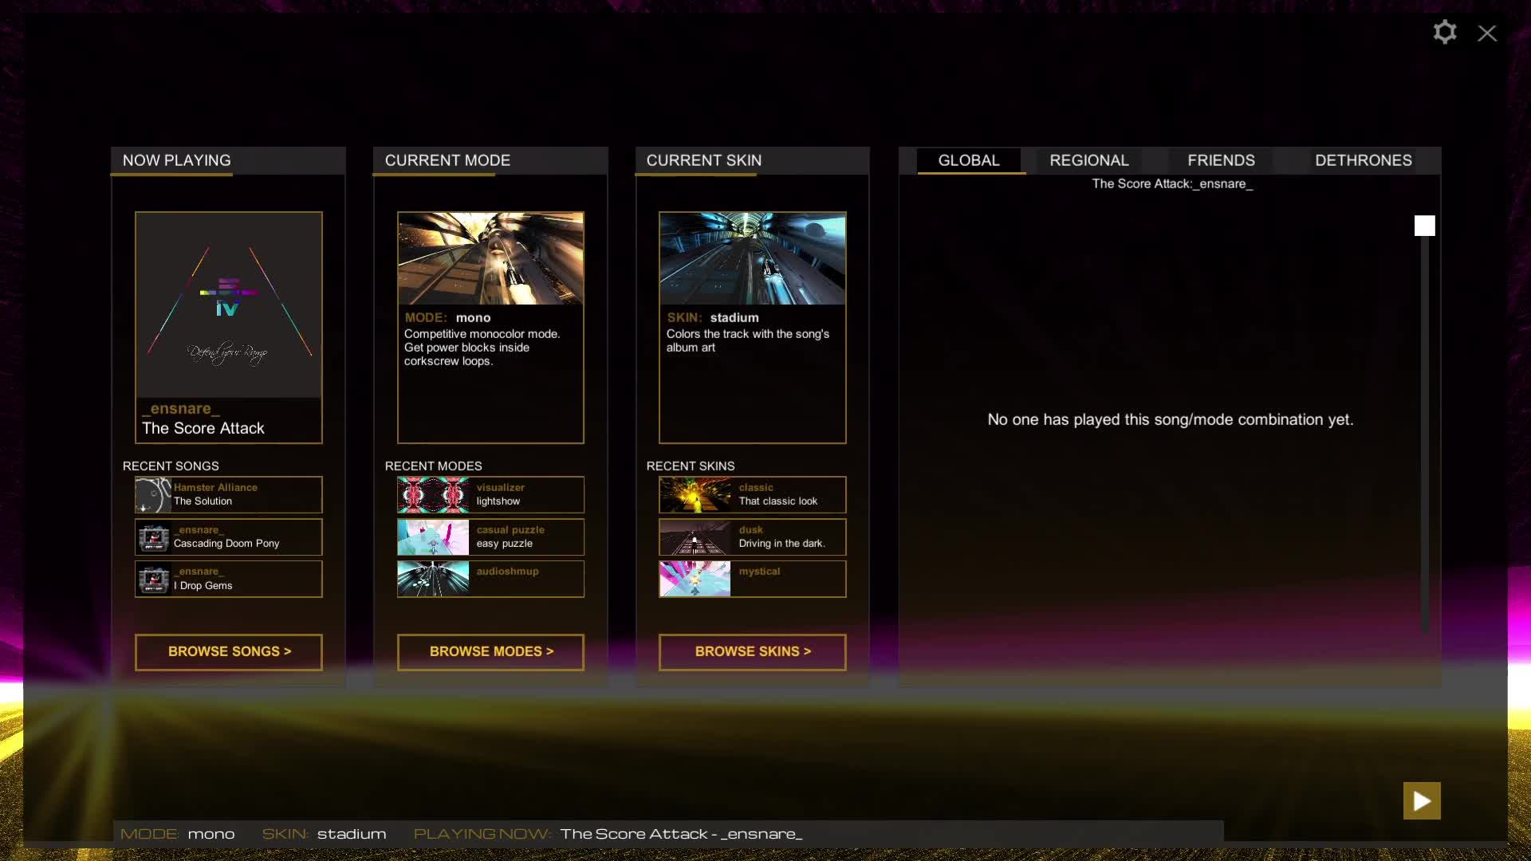Screen dimensions: 1531x861
Task: Pick audioshmup from recent modes
Action: coord(490,579)
